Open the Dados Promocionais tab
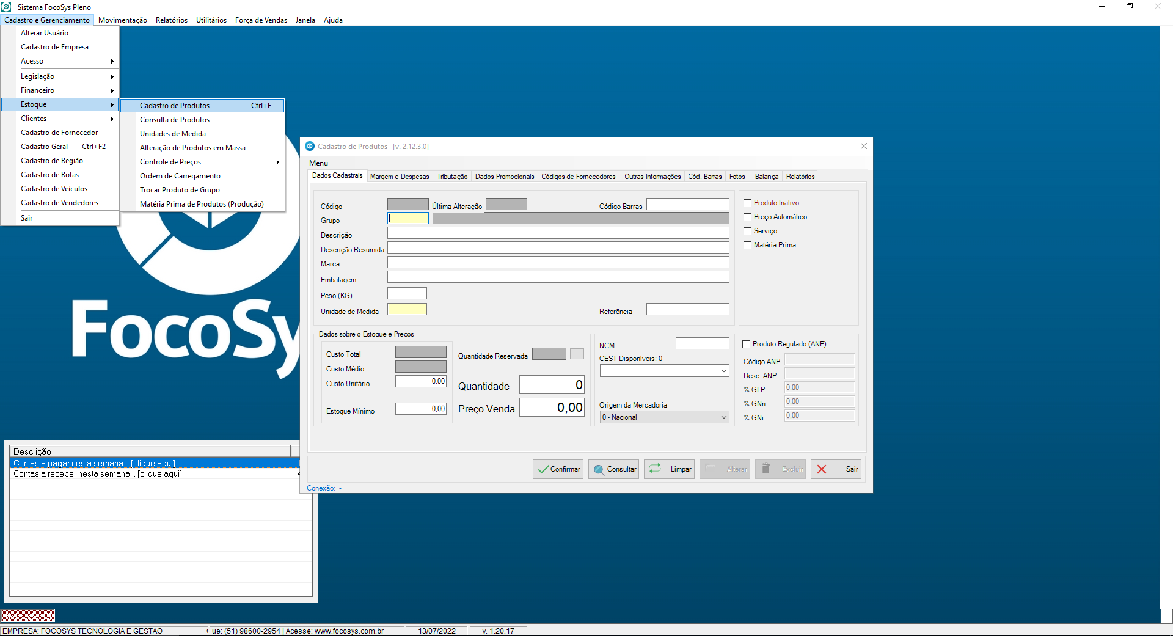The height and width of the screenshot is (636, 1173). (505, 177)
